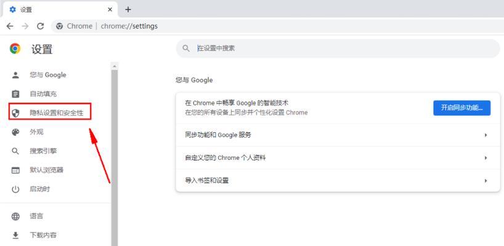This screenshot has width=504, height=246.
Task: Open a new tab with the plus button
Action: point(128,10)
